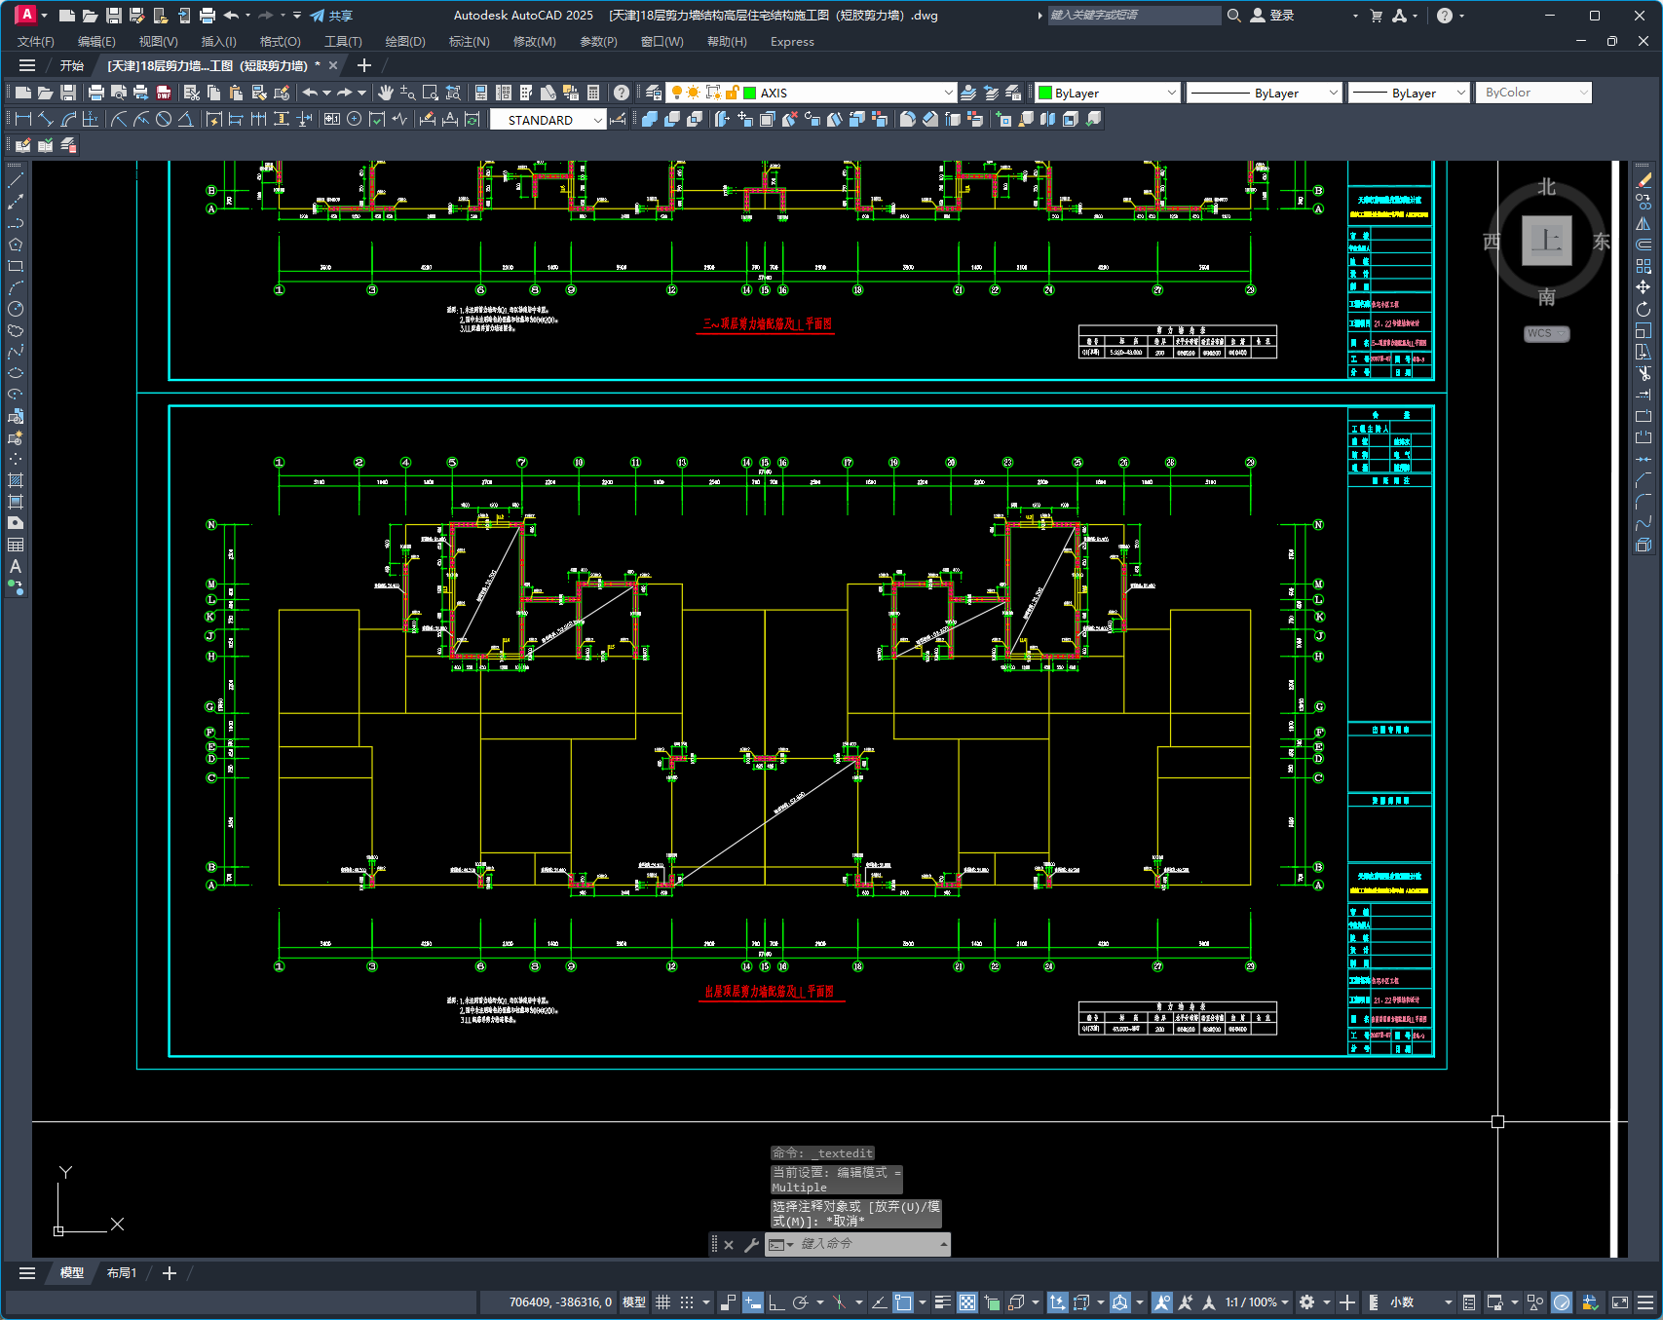This screenshot has height=1320, width=1663.
Task: Toggle drawing grid display
Action: 662,1302
